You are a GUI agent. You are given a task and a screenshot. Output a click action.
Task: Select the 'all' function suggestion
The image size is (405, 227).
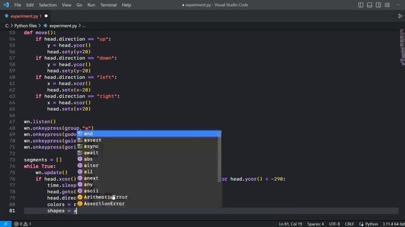[147, 172]
